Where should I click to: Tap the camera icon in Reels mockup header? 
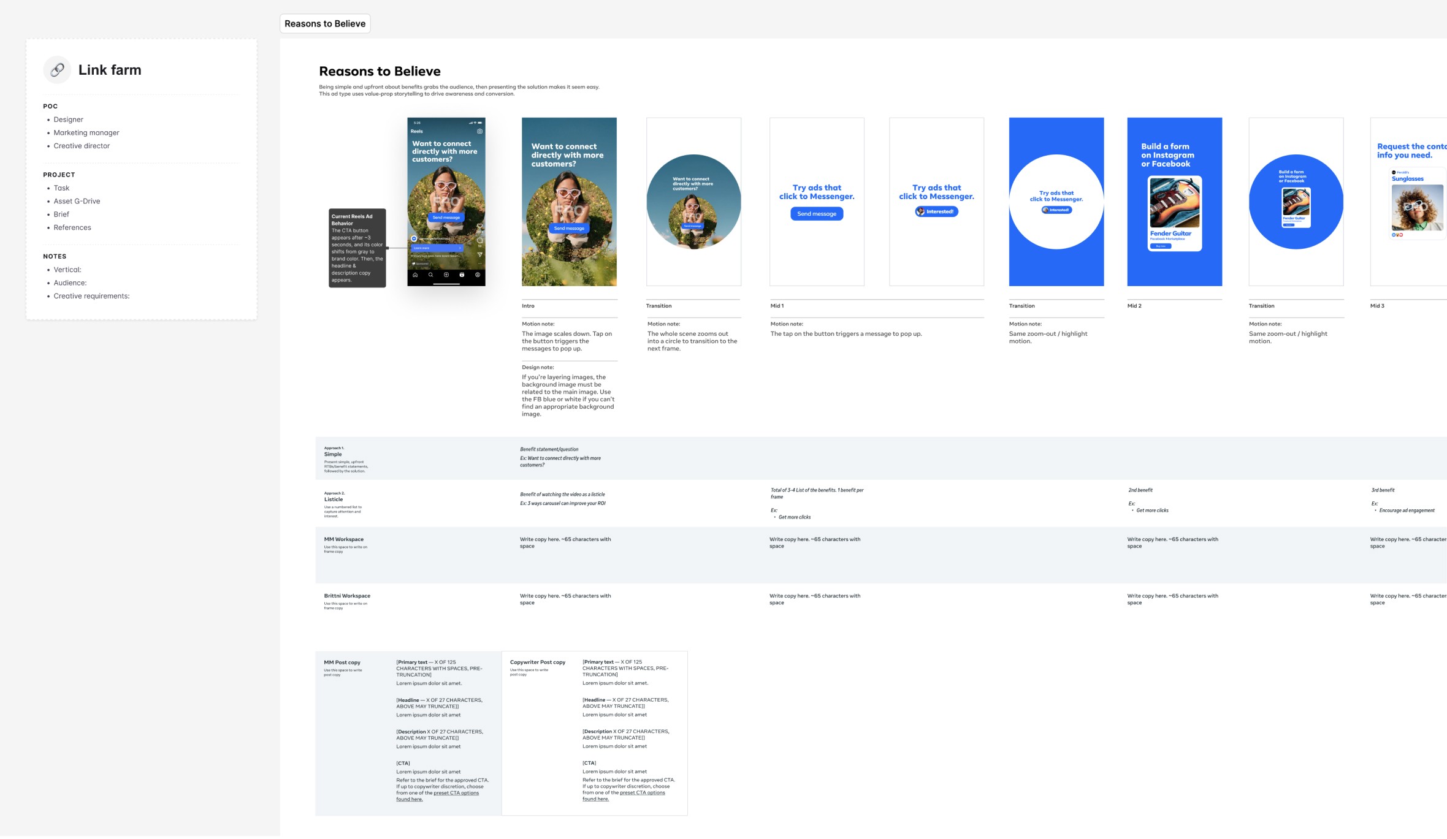point(479,131)
